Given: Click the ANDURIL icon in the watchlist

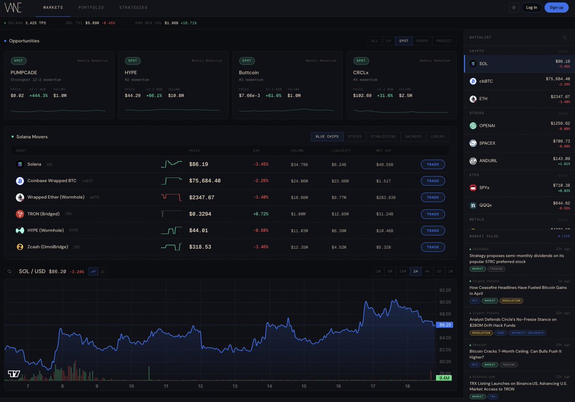Looking at the screenshot, I should click(473, 161).
